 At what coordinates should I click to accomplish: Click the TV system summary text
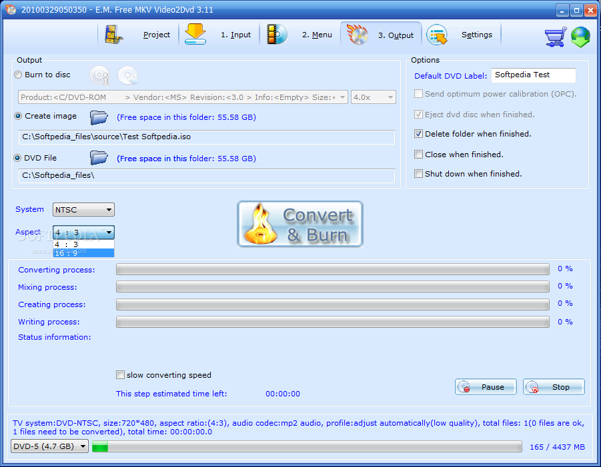[298, 428]
